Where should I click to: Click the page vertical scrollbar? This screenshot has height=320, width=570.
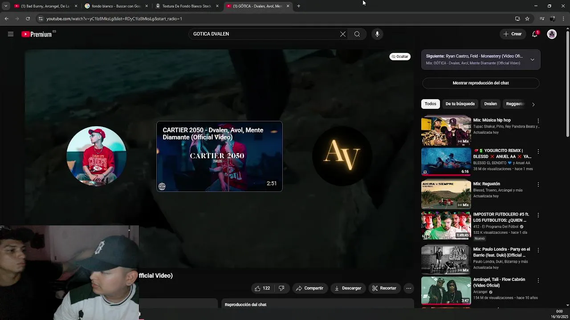[x=567, y=84]
